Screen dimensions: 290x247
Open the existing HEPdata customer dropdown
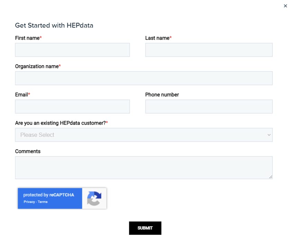144,135
